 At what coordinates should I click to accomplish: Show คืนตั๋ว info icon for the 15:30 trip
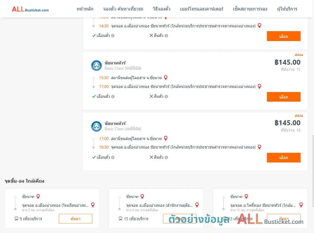(x=166, y=96)
